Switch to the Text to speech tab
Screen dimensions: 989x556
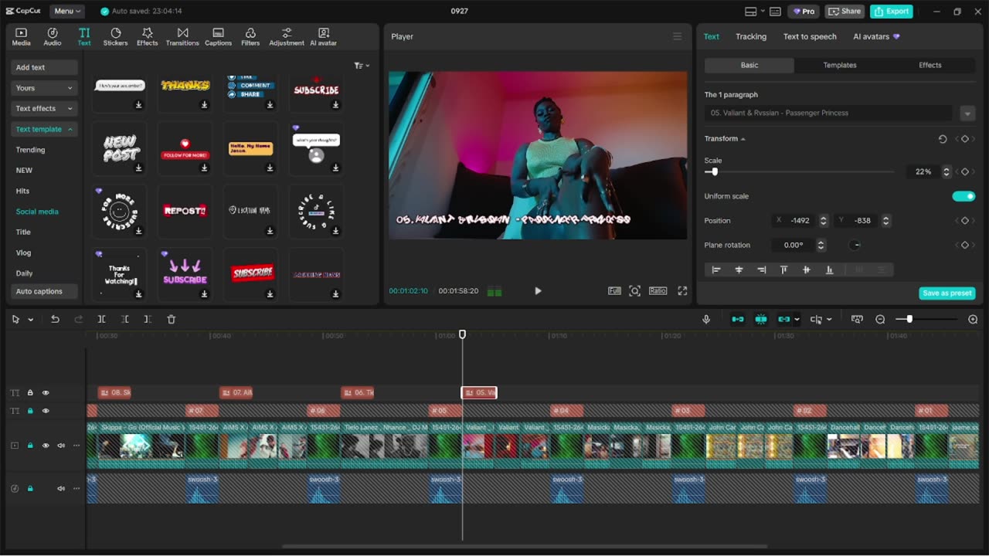point(810,36)
